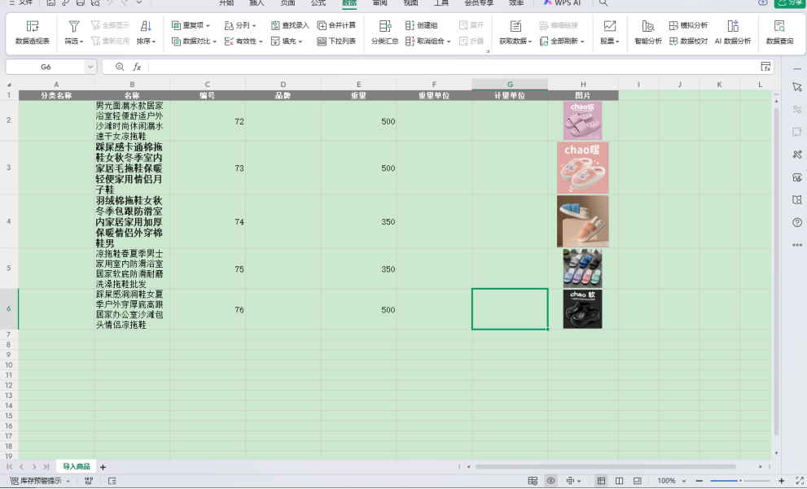
Task: Open the 分列 text-to-columns dropdown
Action: point(240,25)
